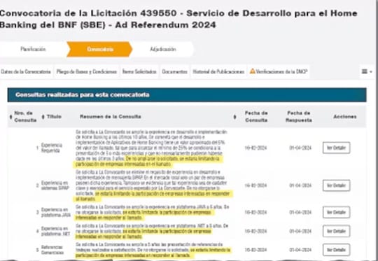Go to the Planificación stage

click(33, 49)
